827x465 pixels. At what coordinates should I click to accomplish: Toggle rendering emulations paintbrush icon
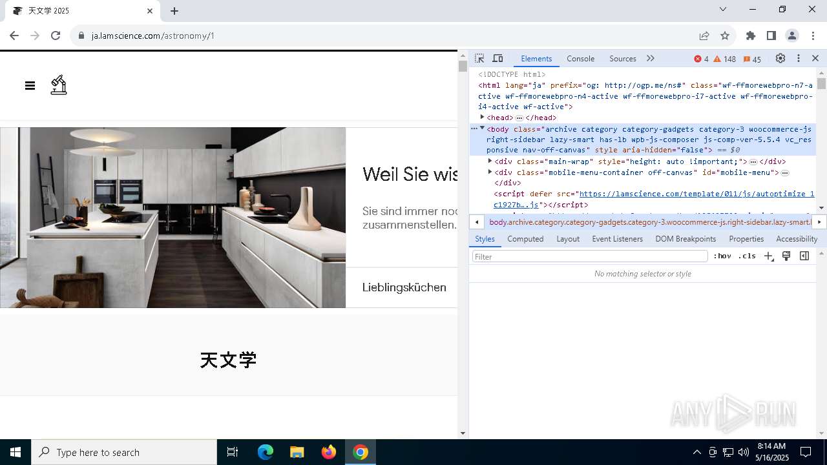click(x=786, y=256)
